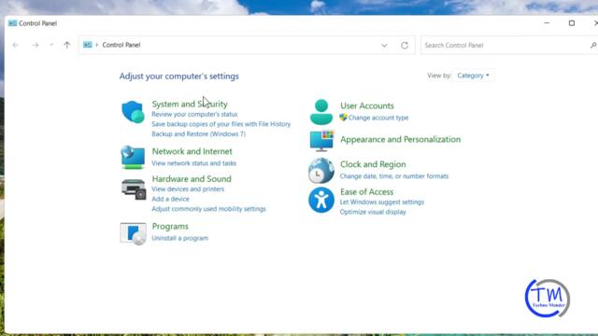
Task: Click the breadcrumb chevron before Control Panel
Action: pyautogui.click(x=97, y=45)
